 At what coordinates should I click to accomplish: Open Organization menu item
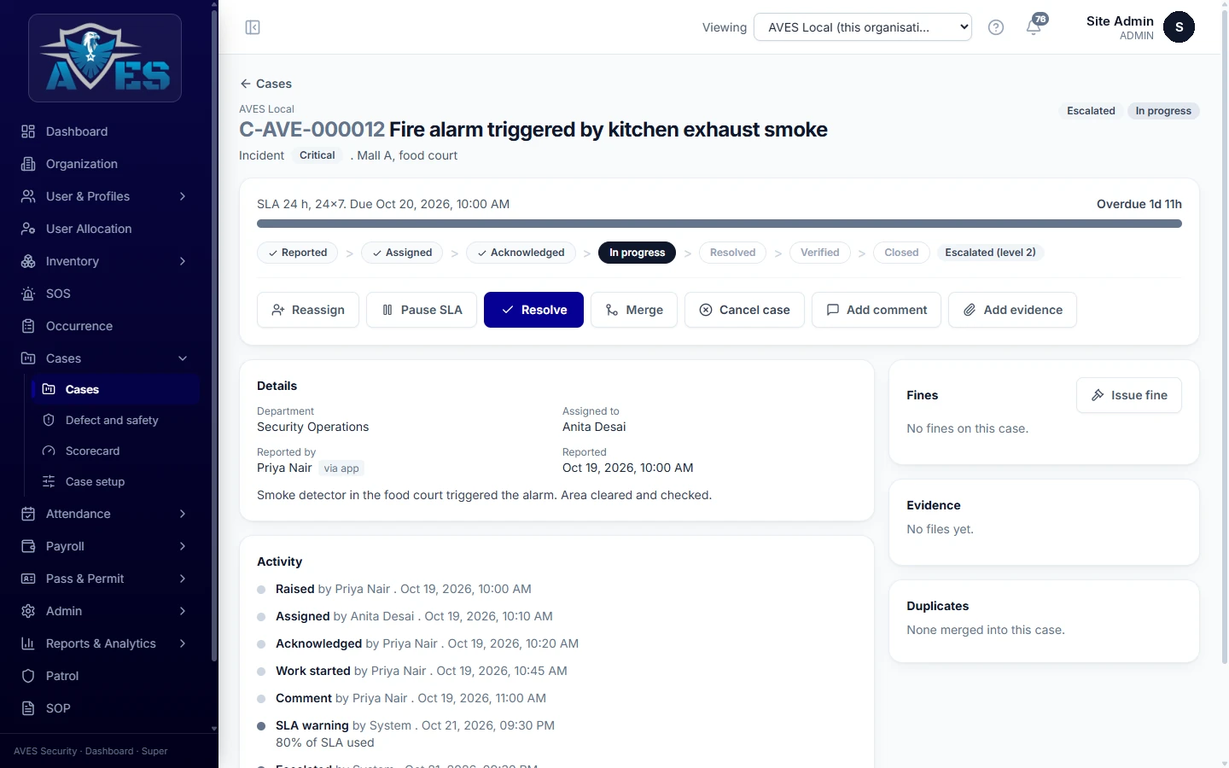click(105, 164)
